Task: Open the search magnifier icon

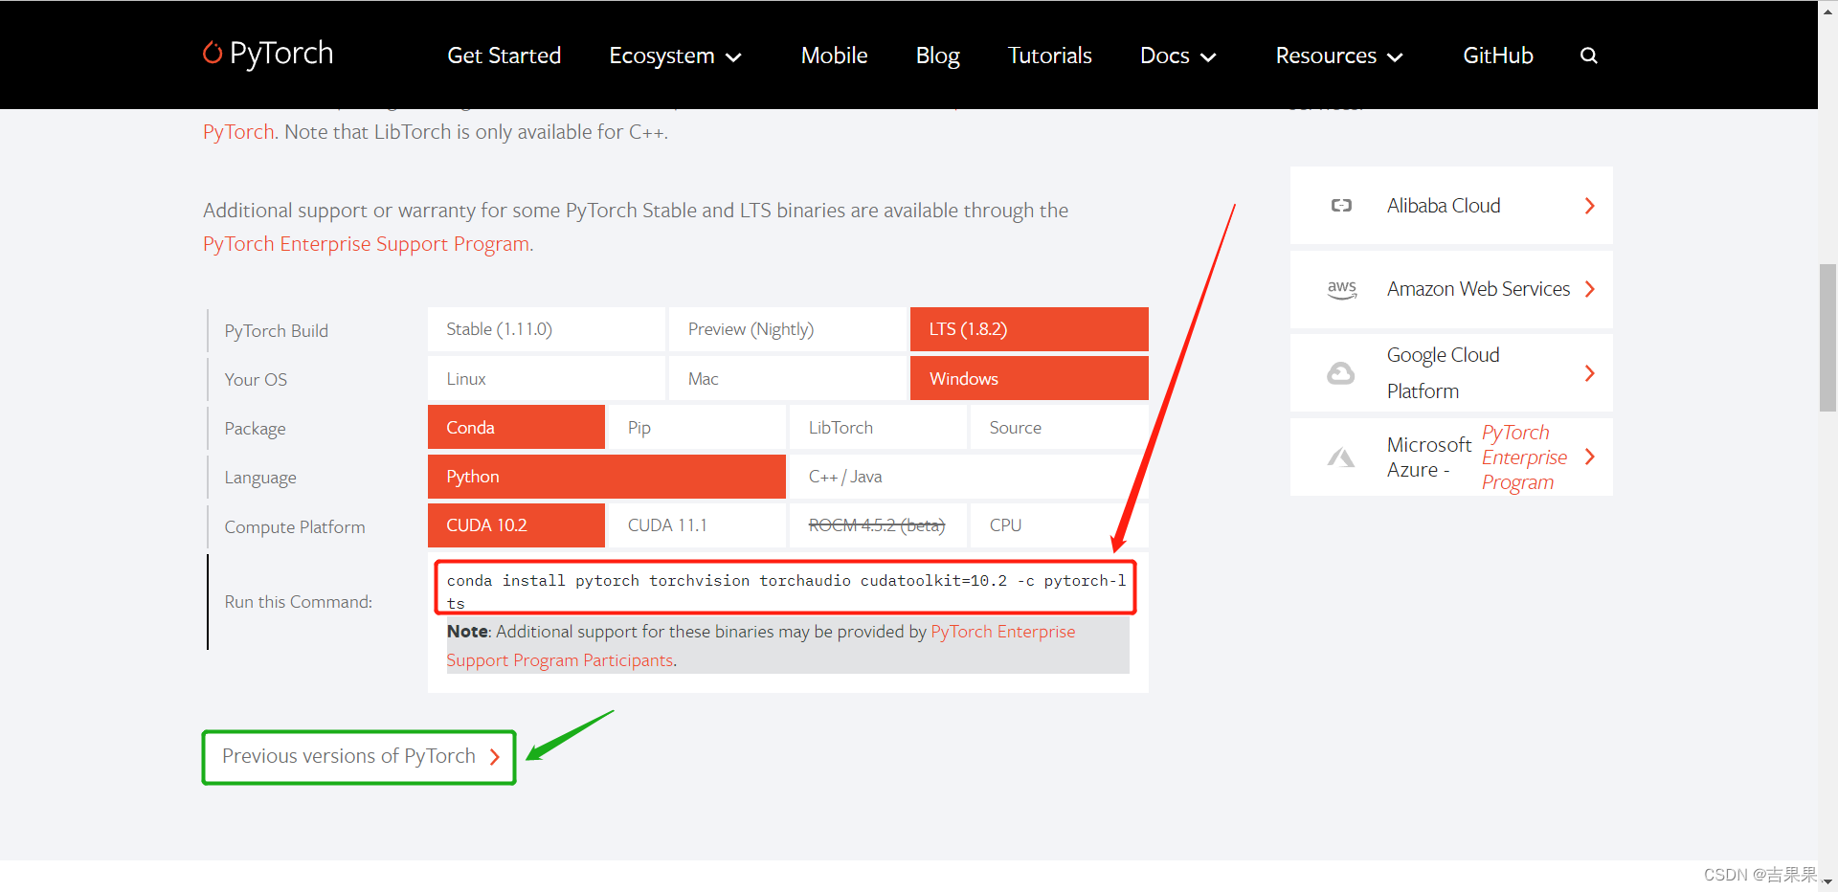Action: (1589, 56)
